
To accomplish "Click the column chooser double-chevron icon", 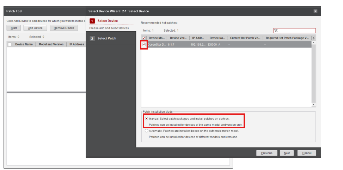I will point(313,38).
